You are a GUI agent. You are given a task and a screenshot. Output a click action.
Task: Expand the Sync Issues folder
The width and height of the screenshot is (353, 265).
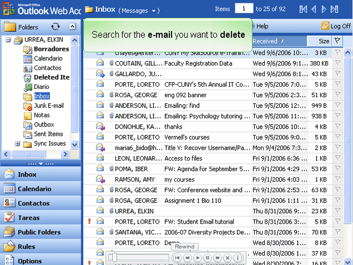click(x=18, y=144)
